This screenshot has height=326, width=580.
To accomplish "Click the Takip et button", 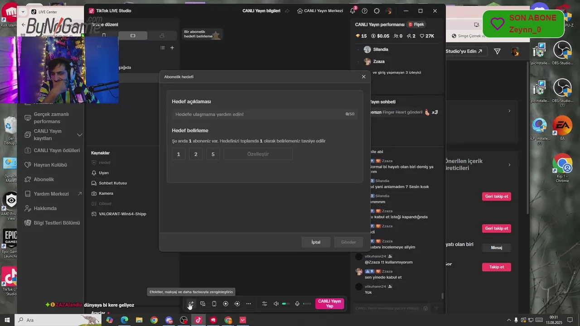I will point(497,267).
